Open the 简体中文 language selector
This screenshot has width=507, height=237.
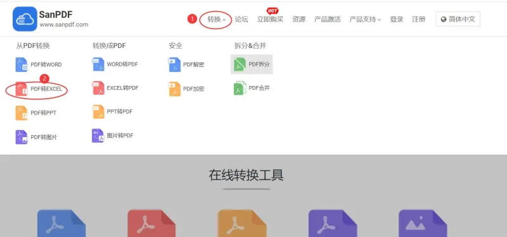(x=458, y=19)
